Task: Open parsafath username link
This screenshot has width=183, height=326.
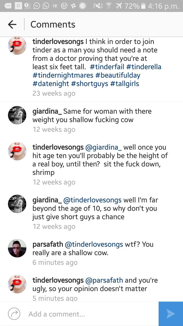Action: pyautogui.click(x=48, y=244)
